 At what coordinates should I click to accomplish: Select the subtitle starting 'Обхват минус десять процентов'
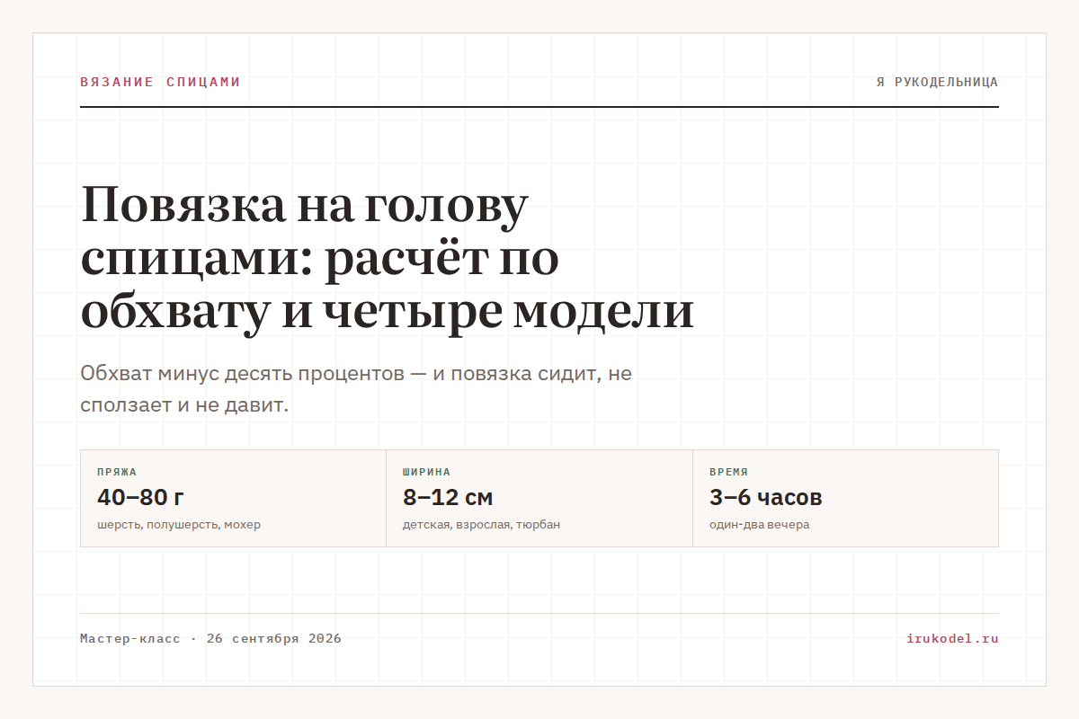(356, 389)
